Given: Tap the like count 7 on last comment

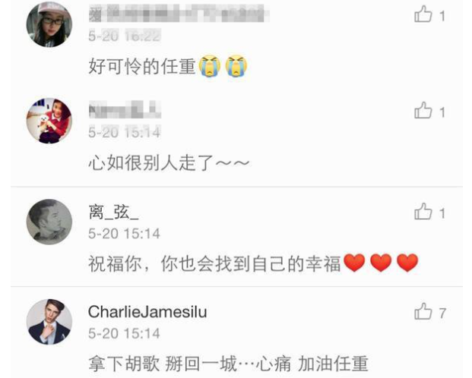Looking at the screenshot, I should 442,313.
